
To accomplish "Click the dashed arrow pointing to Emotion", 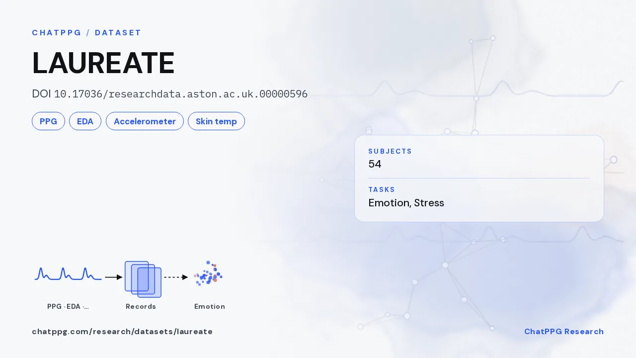I will coord(176,277).
